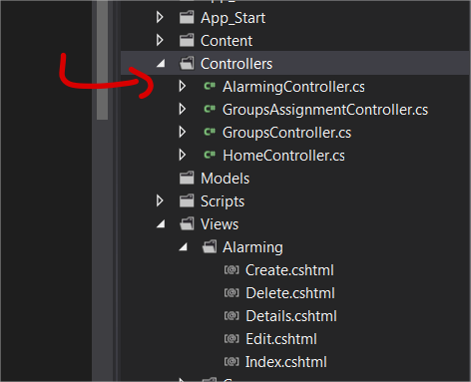The height and width of the screenshot is (382, 471).
Task: Expand the Scripts folder arrow
Action: click(160, 200)
